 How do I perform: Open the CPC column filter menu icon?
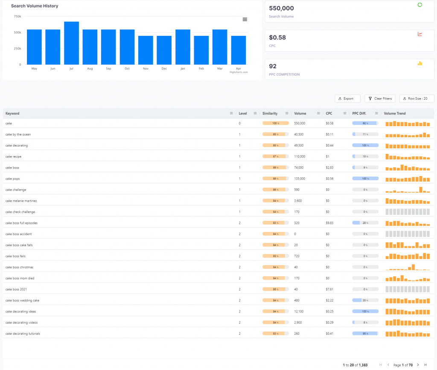coord(345,113)
